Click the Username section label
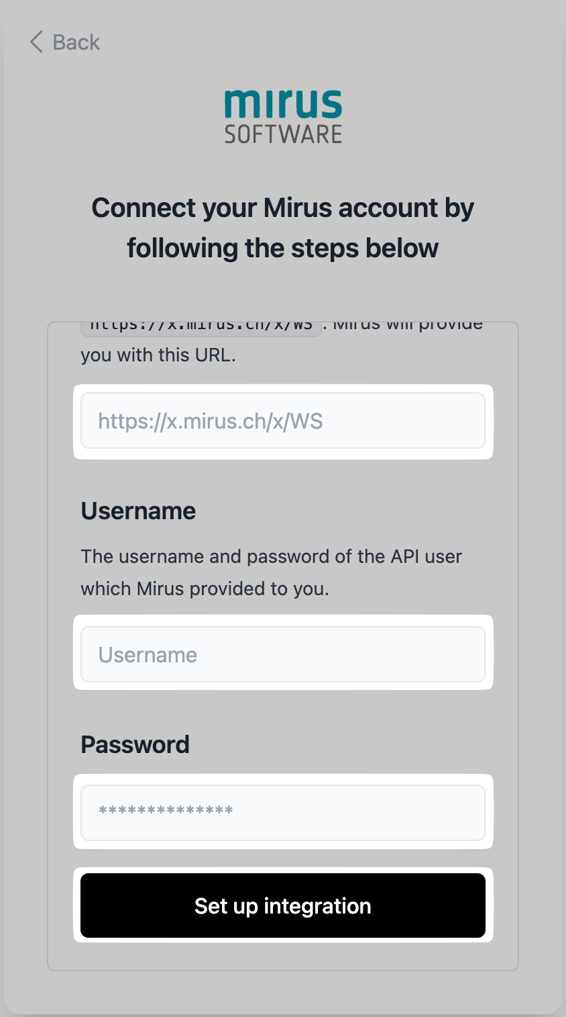 (x=138, y=511)
